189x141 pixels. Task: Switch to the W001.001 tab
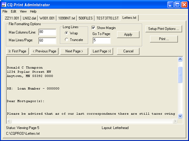47,18
